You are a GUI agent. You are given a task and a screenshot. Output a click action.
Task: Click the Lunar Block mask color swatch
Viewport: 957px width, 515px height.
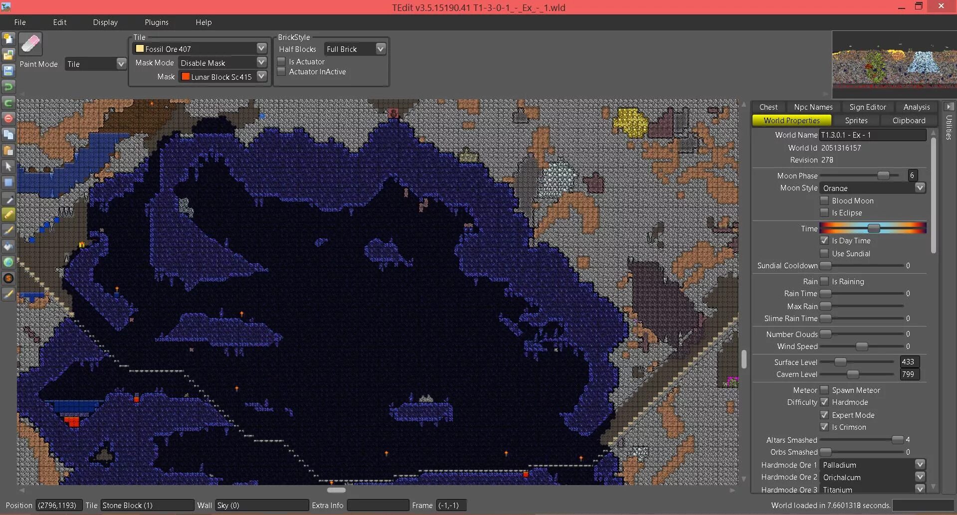click(186, 77)
